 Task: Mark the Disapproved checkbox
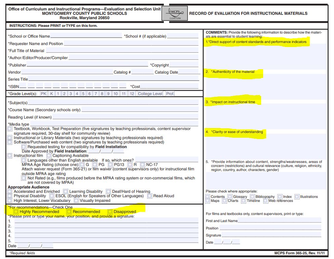[110, 212]
